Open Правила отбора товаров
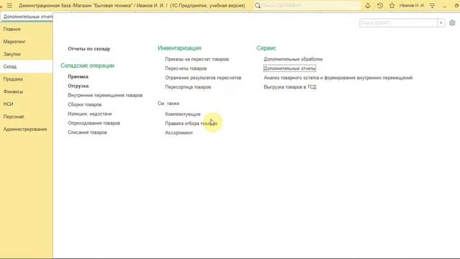 pos(191,124)
